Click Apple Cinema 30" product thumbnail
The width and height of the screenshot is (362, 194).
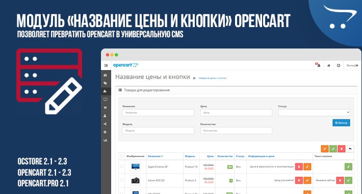pos(135,166)
